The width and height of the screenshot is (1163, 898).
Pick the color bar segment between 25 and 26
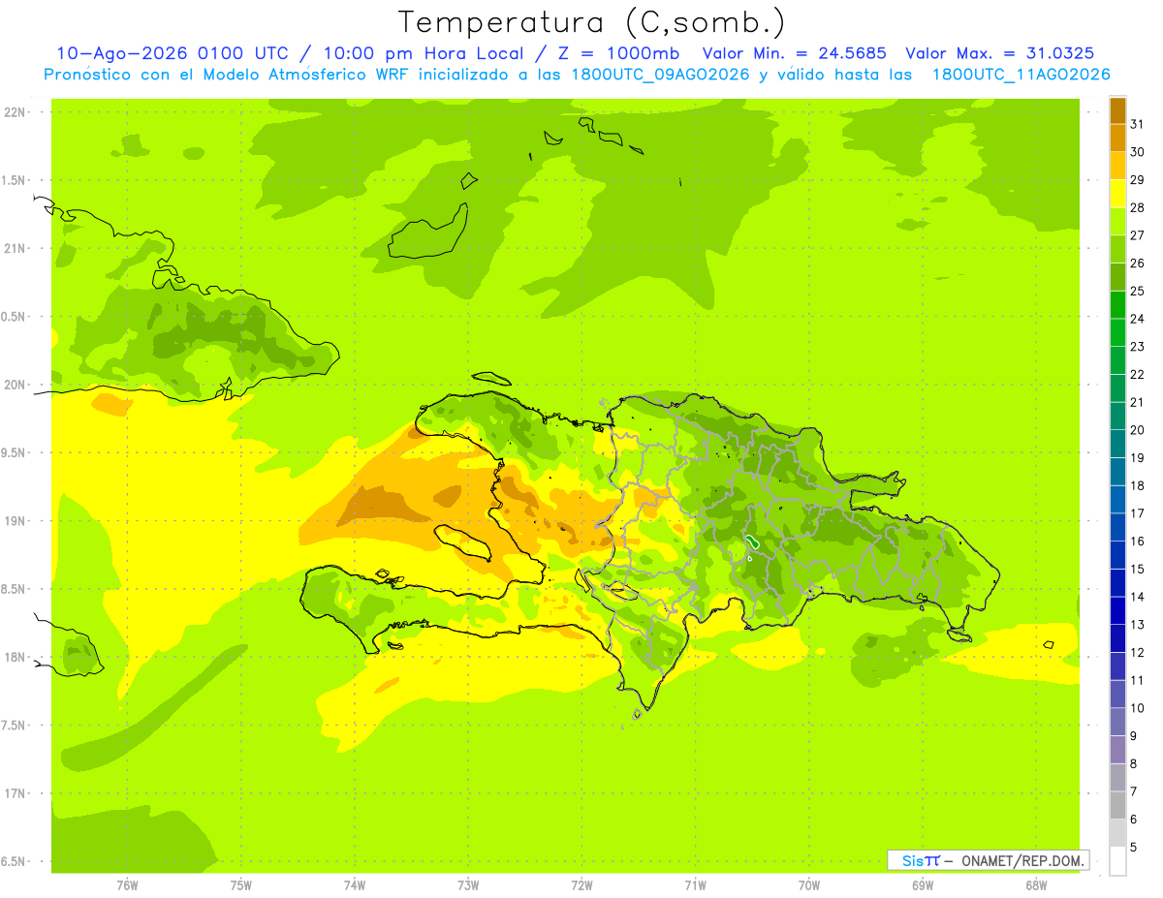point(1117,277)
